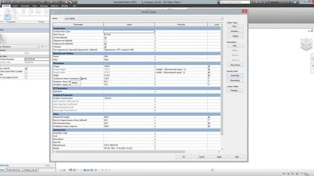Toggle lock checkbox for Default Sill Height
The image size is (314, 176).
[x=209, y=117]
